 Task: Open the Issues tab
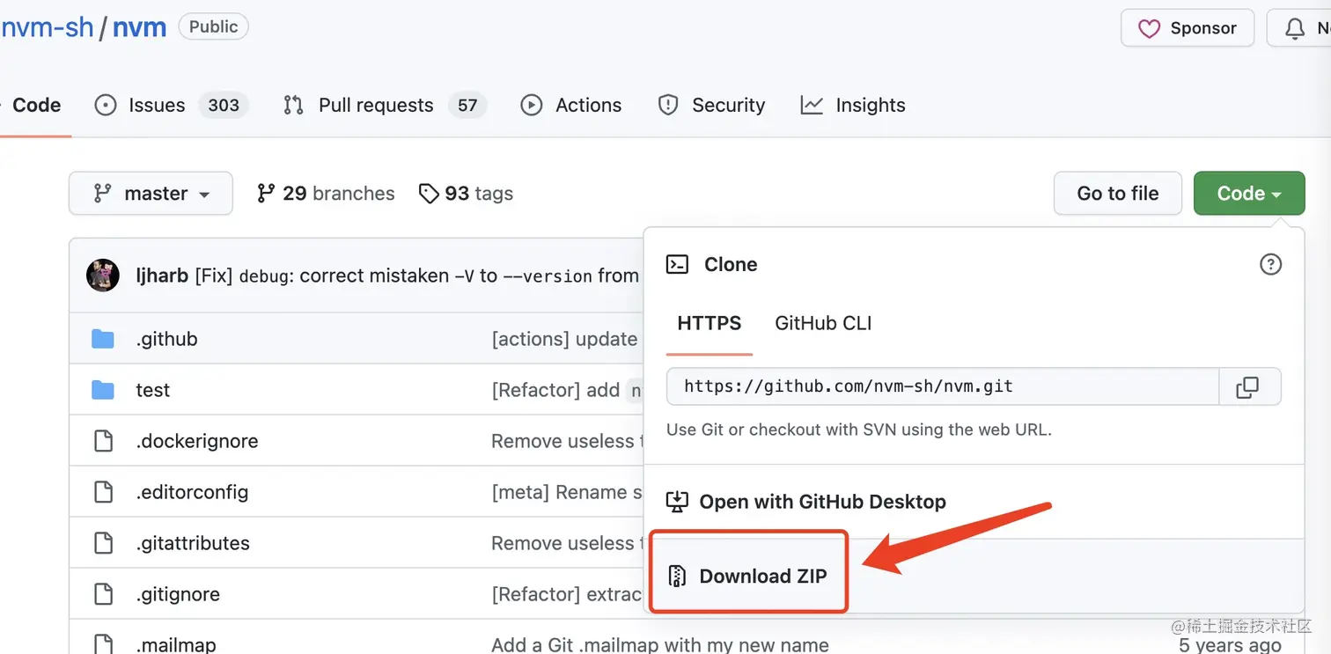(157, 106)
